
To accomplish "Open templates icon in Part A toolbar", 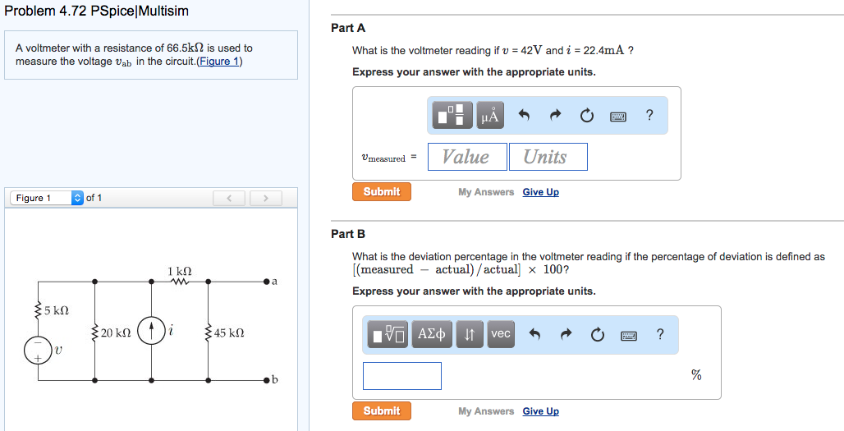I will [x=452, y=115].
